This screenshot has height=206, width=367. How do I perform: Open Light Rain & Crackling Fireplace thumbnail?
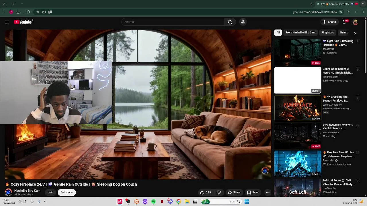click(298, 52)
